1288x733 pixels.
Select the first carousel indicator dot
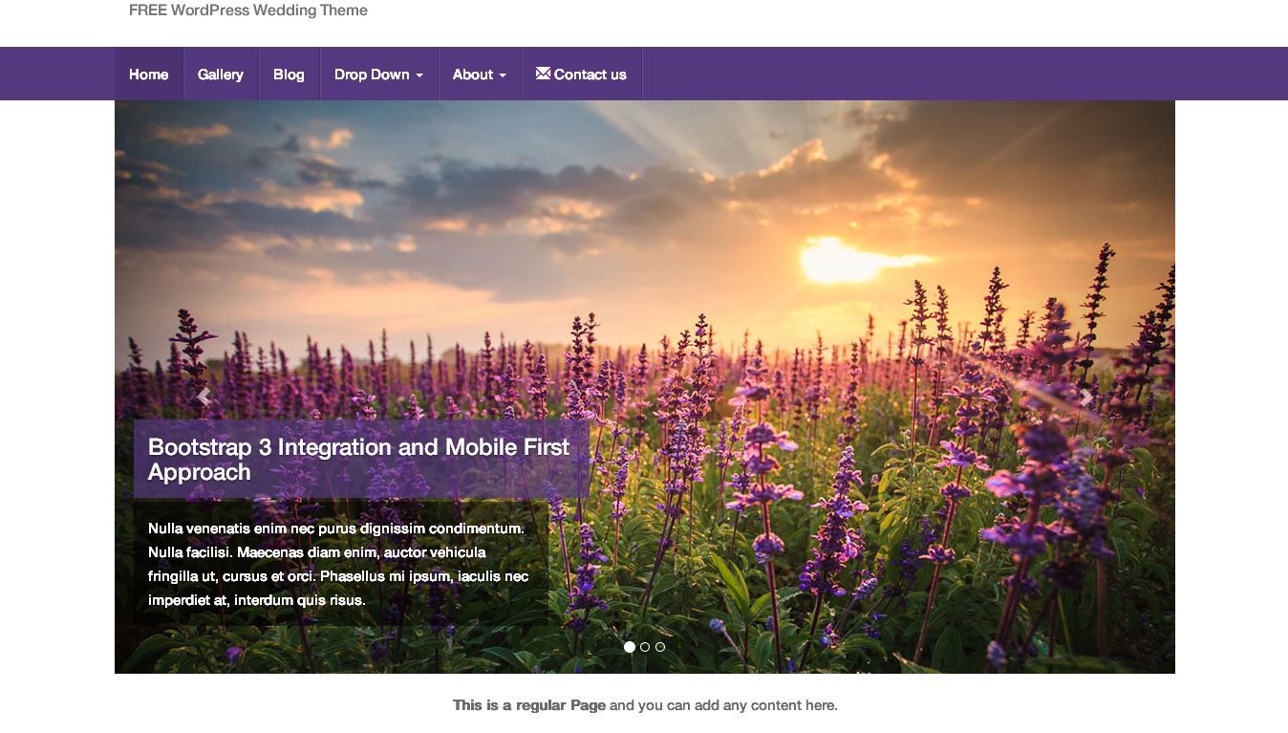pos(630,647)
